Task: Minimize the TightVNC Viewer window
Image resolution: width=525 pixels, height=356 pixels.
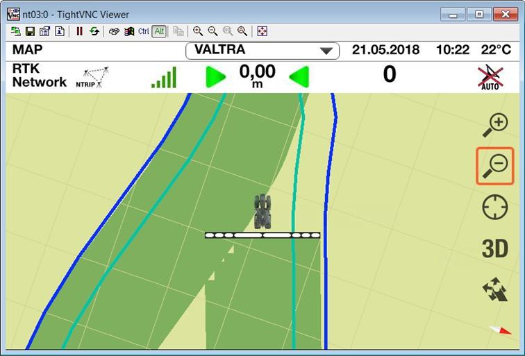Action: click(453, 14)
